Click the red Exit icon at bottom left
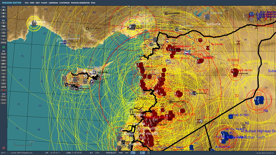Screen dimensions: 276x155 [x=3, y=148]
